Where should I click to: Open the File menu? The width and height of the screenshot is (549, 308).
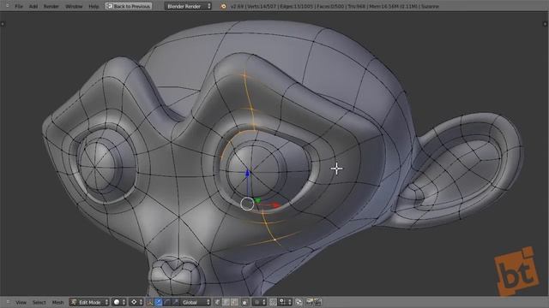click(x=19, y=6)
